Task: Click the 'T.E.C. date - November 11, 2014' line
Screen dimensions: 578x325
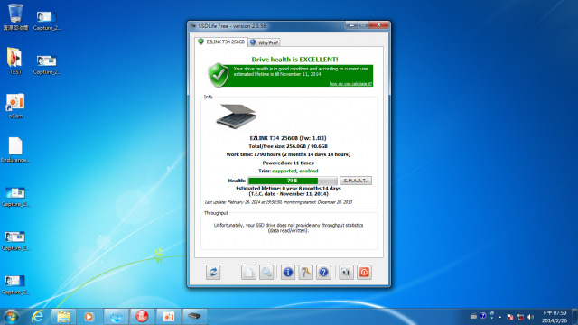Action: coord(288,194)
